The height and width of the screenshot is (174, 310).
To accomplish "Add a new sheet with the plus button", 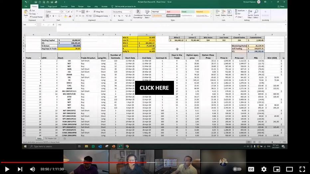I will point(65,139).
